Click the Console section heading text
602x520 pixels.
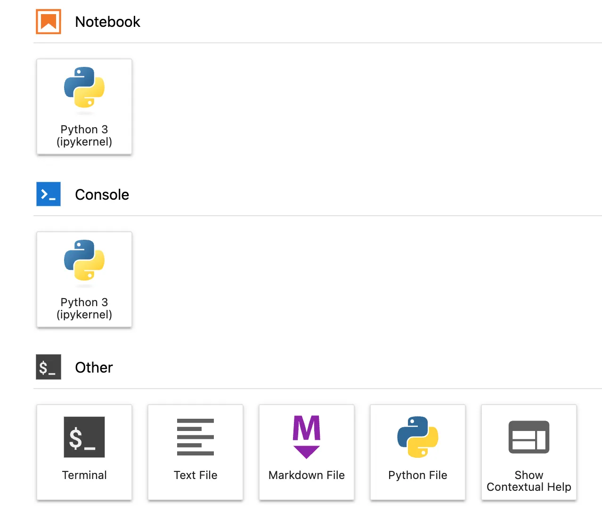102,195
